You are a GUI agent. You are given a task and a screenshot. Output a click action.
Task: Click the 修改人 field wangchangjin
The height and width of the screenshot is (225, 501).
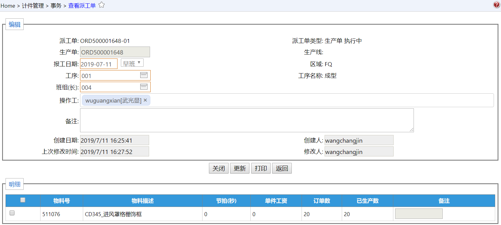tap(359, 152)
